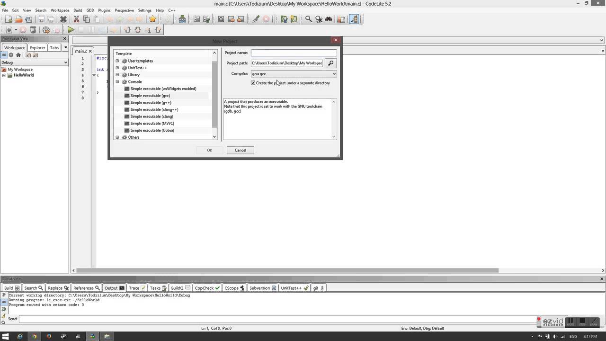
Task: Switch to the Subversion output tab
Action: tap(262, 288)
